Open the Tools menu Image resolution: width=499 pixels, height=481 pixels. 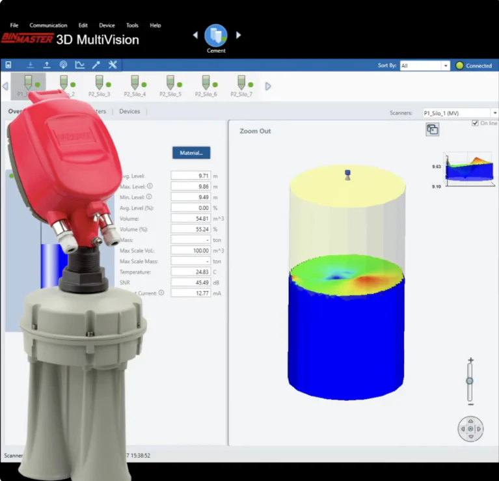pos(132,25)
